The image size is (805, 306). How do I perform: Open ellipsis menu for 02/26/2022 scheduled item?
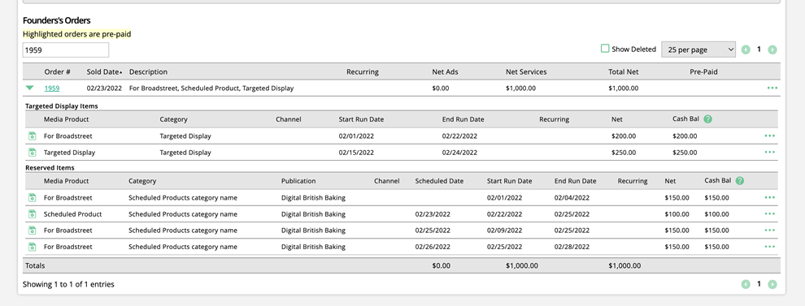tap(769, 247)
